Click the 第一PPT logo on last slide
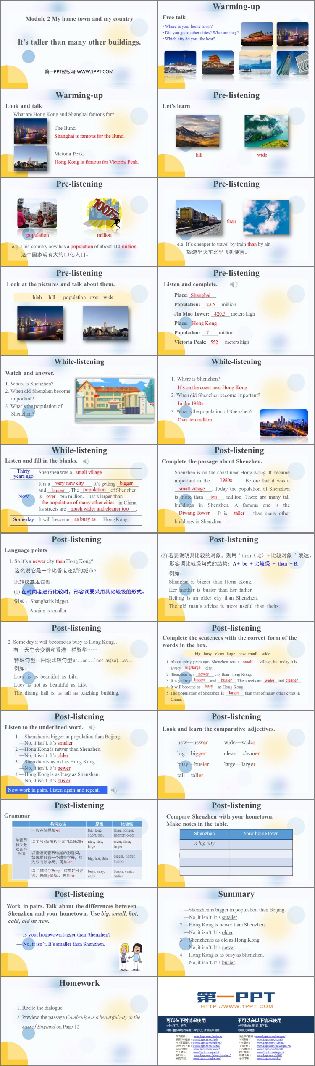 (x=236, y=998)
